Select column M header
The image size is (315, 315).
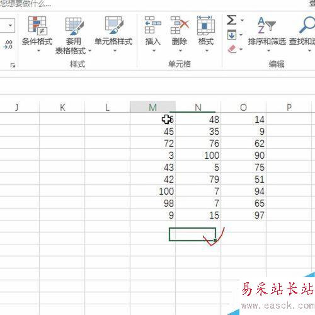152,107
